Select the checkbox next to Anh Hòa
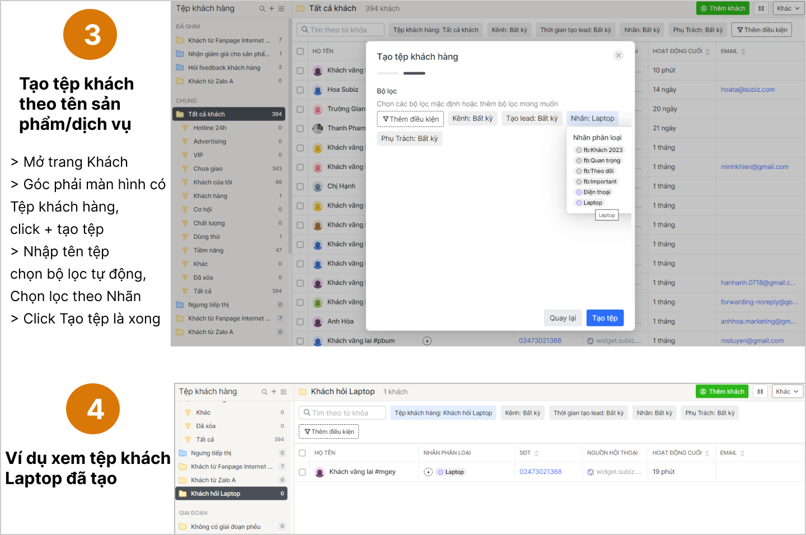Image resolution: width=806 pixels, height=535 pixels. tap(301, 322)
